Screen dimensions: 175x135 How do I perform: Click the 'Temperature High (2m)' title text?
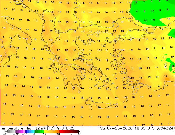(22, 128)
